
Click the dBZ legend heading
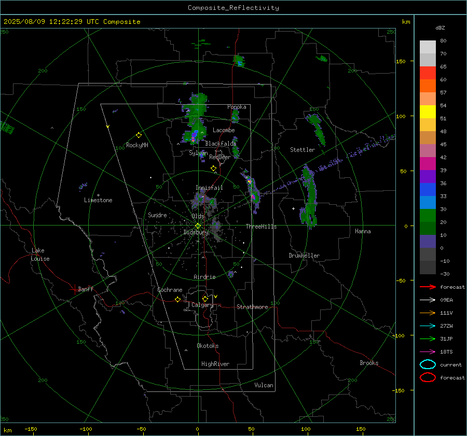440,27
